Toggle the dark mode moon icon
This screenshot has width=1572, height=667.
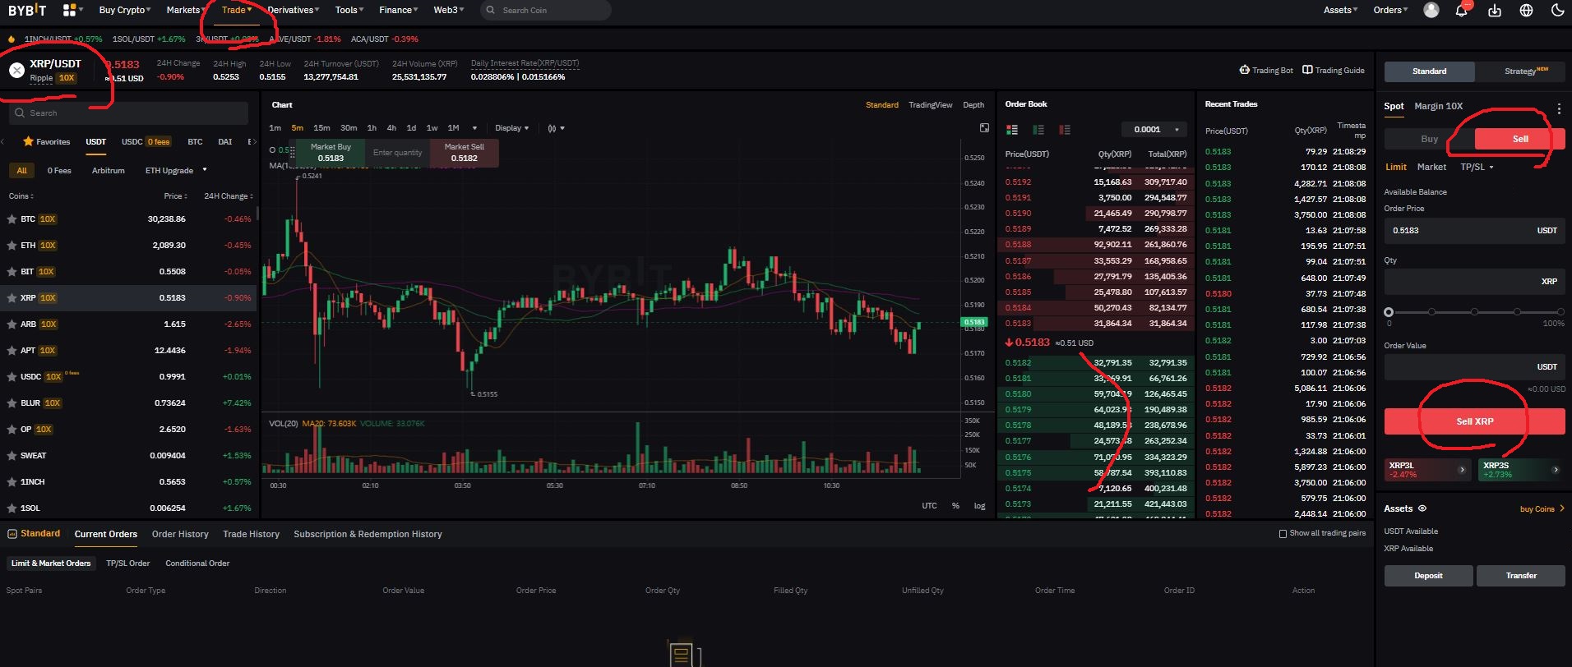point(1556,10)
